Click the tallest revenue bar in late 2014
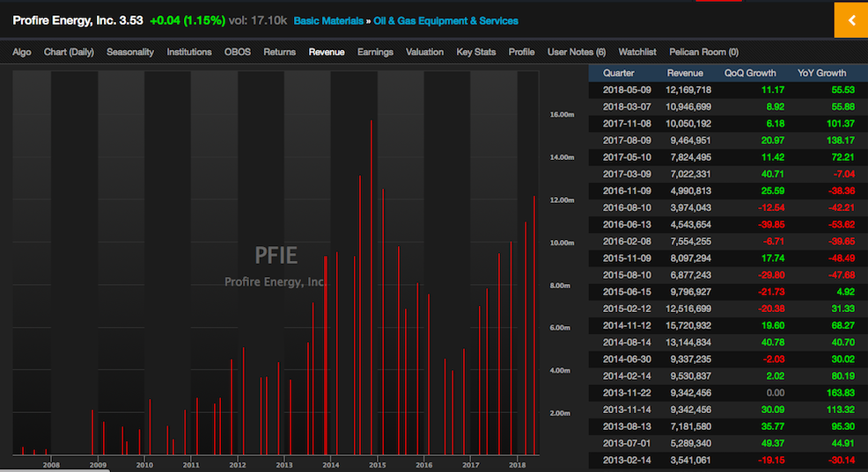The height and width of the screenshot is (472, 868). coord(371,287)
